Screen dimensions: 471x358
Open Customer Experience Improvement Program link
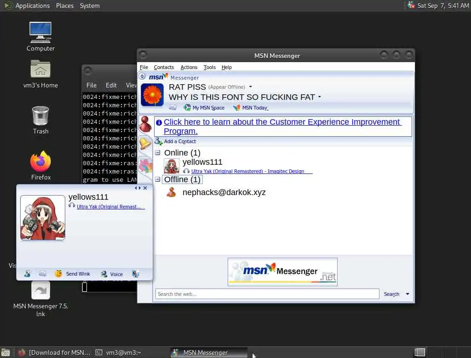click(x=282, y=127)
